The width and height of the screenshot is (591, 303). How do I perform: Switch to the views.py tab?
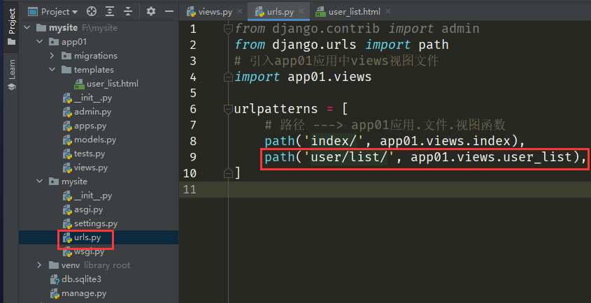click(211, 12)
